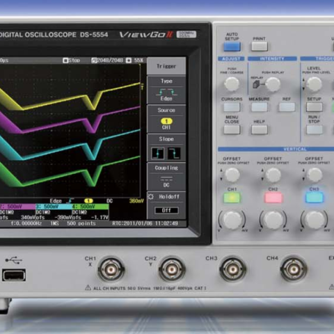Toggle the blue CH3 channel button

(315, 198)
